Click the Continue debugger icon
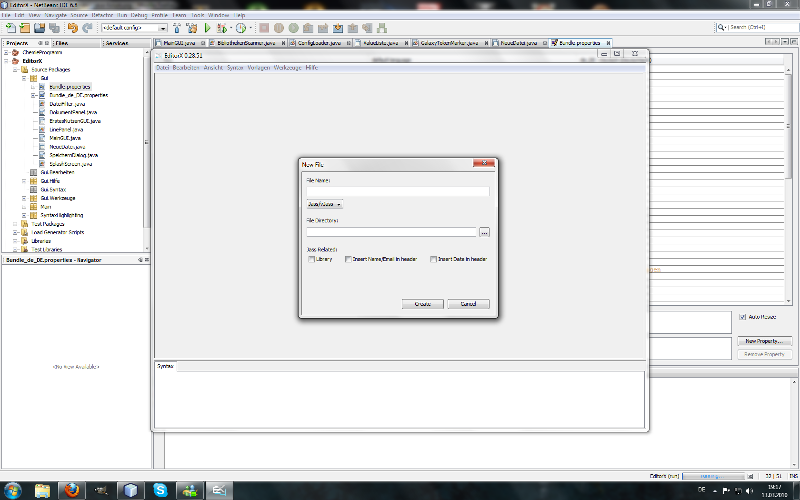The width and height of the screenshot is (800, 500). coord(294,28)
